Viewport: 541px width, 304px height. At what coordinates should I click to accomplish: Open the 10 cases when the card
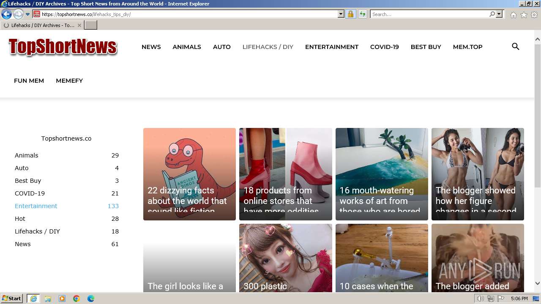click(x=382, y=258)
